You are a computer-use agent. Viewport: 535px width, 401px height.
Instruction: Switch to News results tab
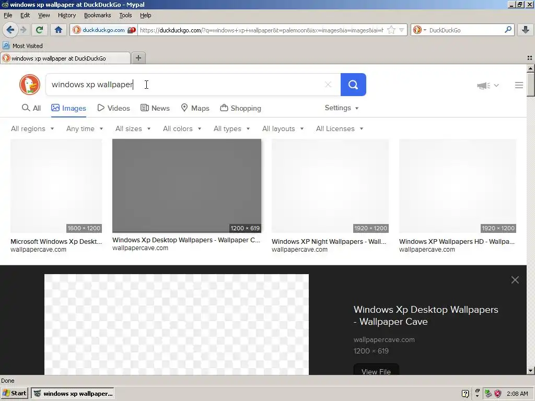(155, 108)
